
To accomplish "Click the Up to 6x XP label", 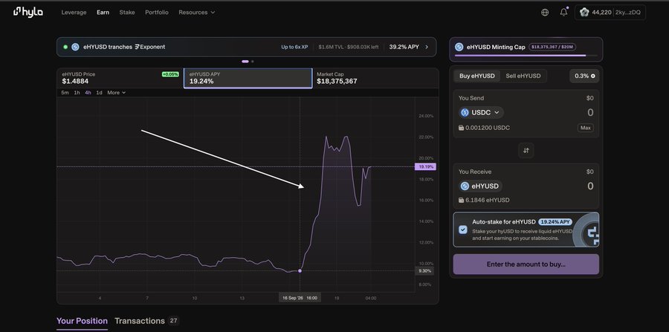I will (294, 47).
